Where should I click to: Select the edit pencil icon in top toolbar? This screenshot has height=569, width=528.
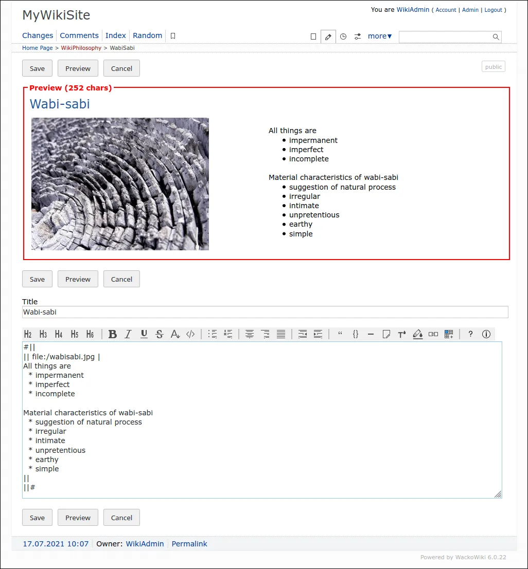[328, 36]
